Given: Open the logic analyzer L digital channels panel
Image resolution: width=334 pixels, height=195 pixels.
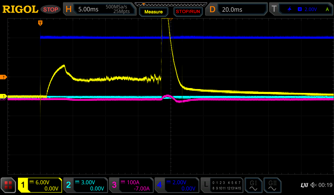Looking at the screenshot, I should (x=222, y=185).
